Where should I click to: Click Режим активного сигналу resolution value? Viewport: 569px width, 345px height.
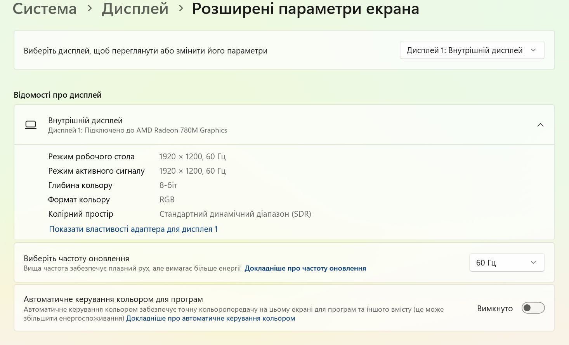(x=193, y=171)
